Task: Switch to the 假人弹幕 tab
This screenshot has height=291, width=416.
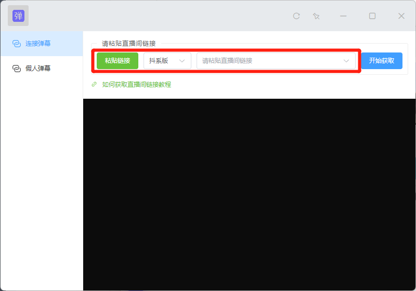Action: (38, 69)
